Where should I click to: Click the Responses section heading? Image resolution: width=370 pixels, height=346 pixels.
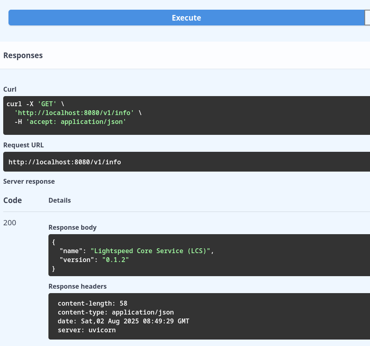click(x=23, y=55)
